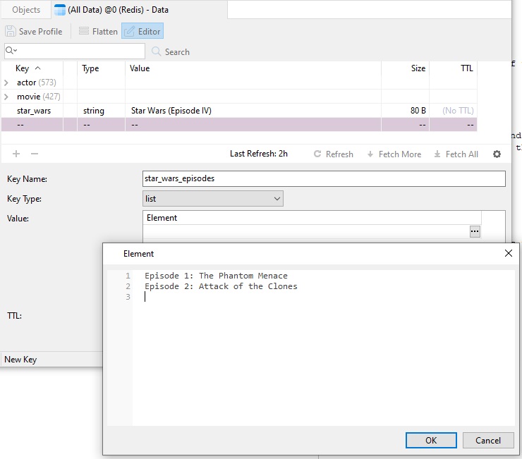The width and height of the screenshot is (522, 459).
Task: Open the gear settings icon
Action: (497, 154)
